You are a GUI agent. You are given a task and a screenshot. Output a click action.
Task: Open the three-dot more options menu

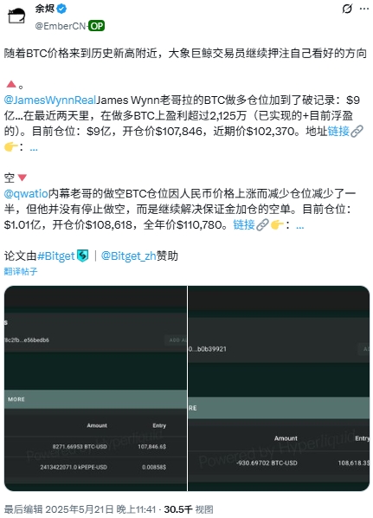pyautogui.click(x=364, y=9)
